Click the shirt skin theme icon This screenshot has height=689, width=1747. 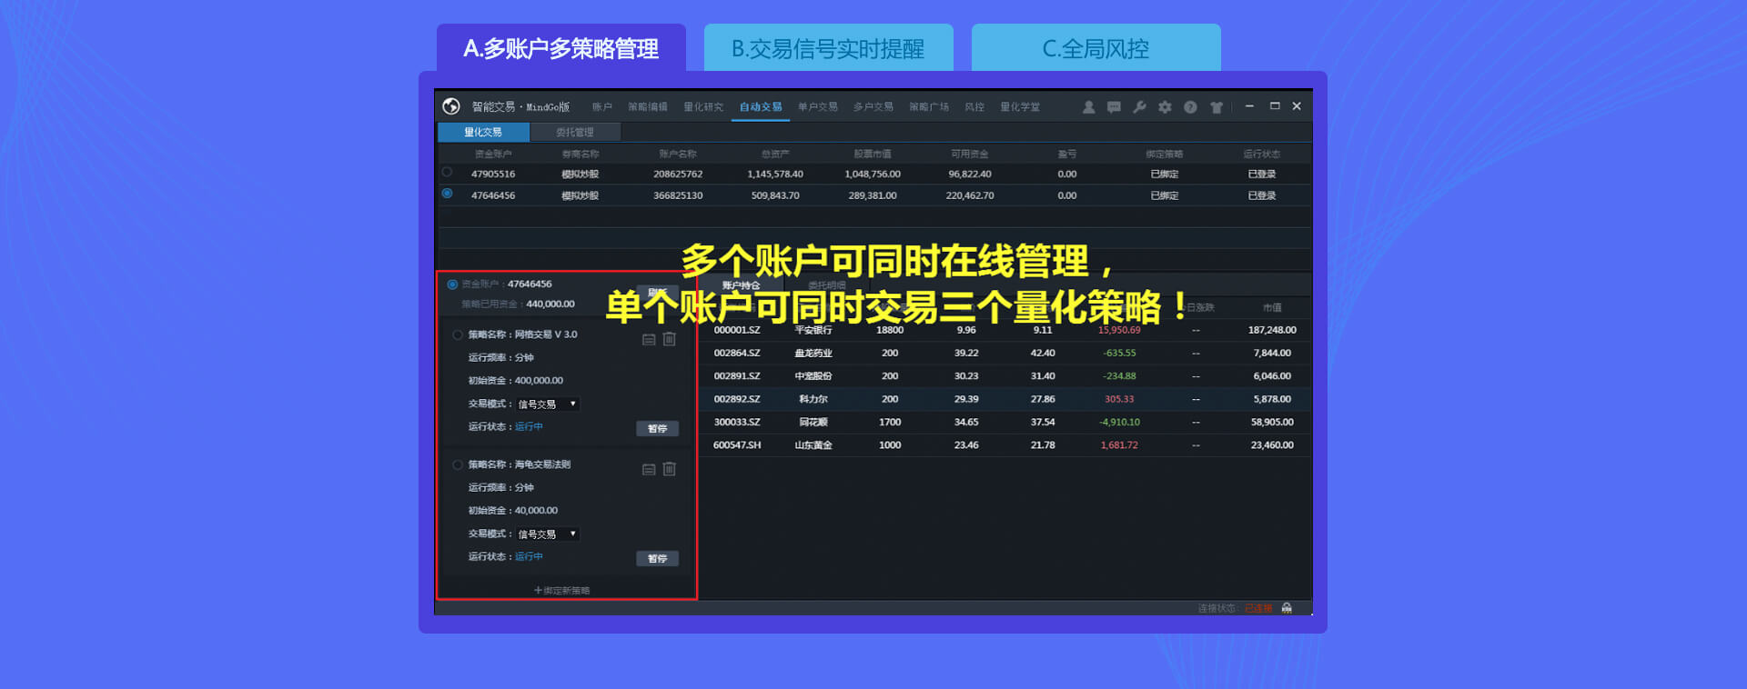1217,107
